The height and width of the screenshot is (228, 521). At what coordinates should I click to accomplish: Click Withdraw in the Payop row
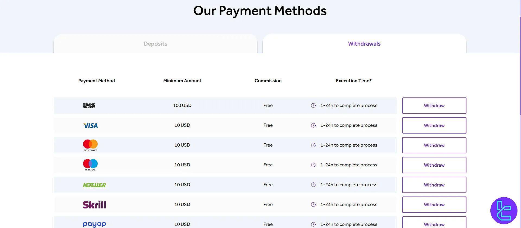click(x=434, y=223)
